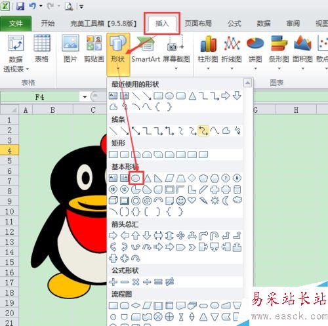Image resolution: width=328 pixels, height=326 pixels.
Task: Select the Moon shape
Action: point(226,201)
